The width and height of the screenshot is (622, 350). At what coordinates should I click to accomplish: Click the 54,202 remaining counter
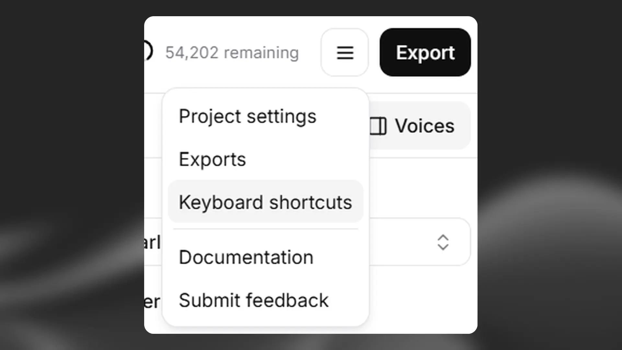233,52
